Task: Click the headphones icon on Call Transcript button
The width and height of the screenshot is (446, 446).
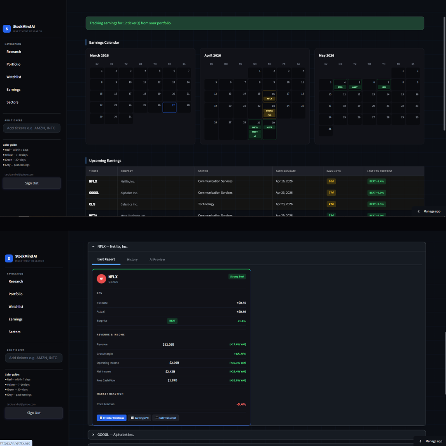Action: (156, 418)
